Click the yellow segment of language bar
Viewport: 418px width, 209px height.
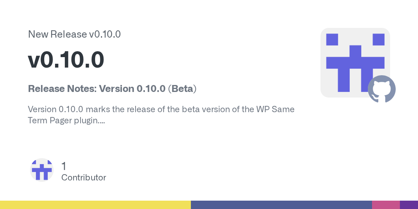[95, 205]
